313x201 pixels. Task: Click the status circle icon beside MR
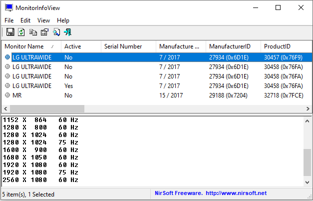7,95
